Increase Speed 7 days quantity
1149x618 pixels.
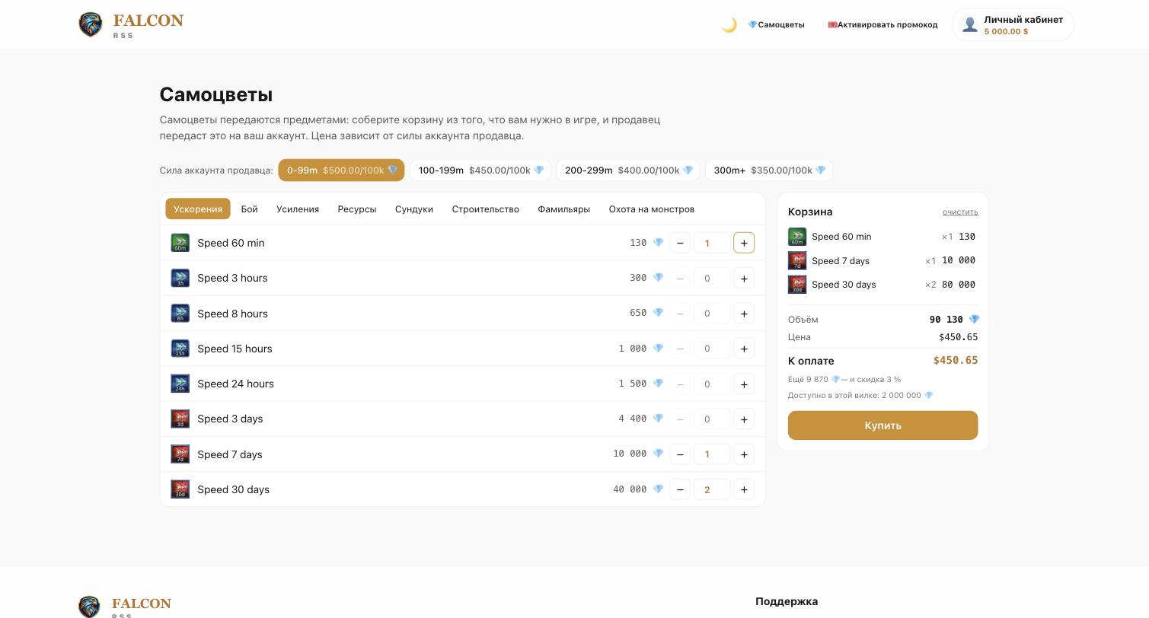click(x=744, y=454)
